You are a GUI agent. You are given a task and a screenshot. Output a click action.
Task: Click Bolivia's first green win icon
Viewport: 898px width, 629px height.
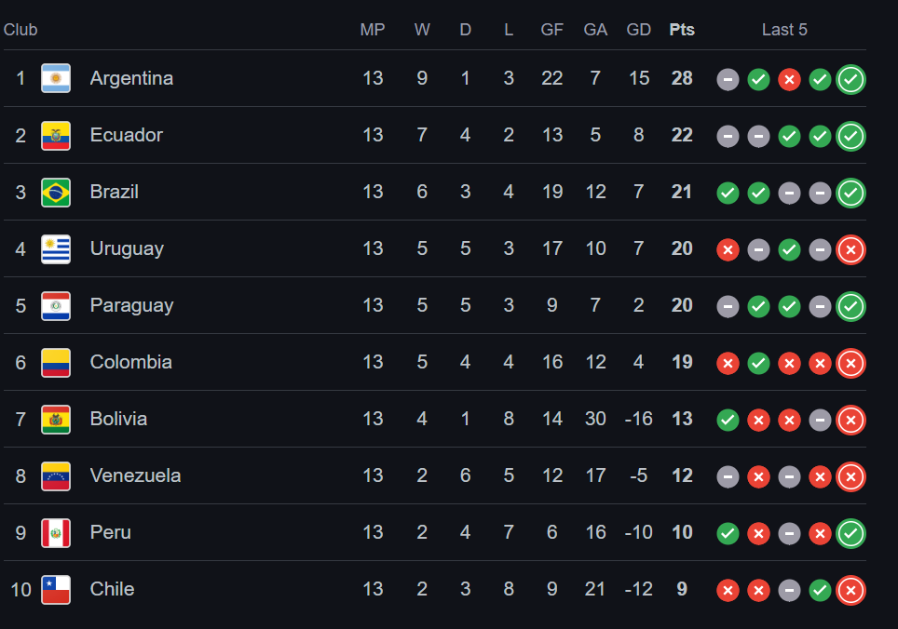[x=728, y=421]
